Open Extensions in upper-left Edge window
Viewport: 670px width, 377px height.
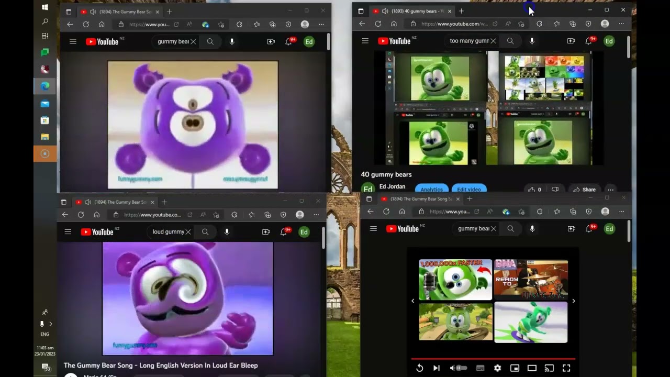pos(239,24)
